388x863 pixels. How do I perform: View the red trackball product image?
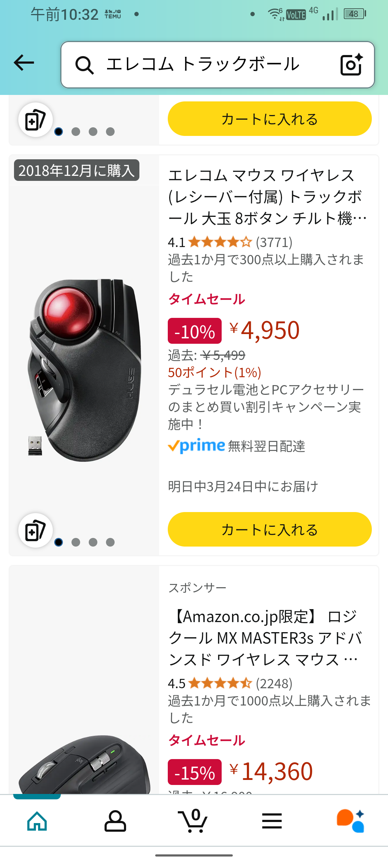point(84,370)
